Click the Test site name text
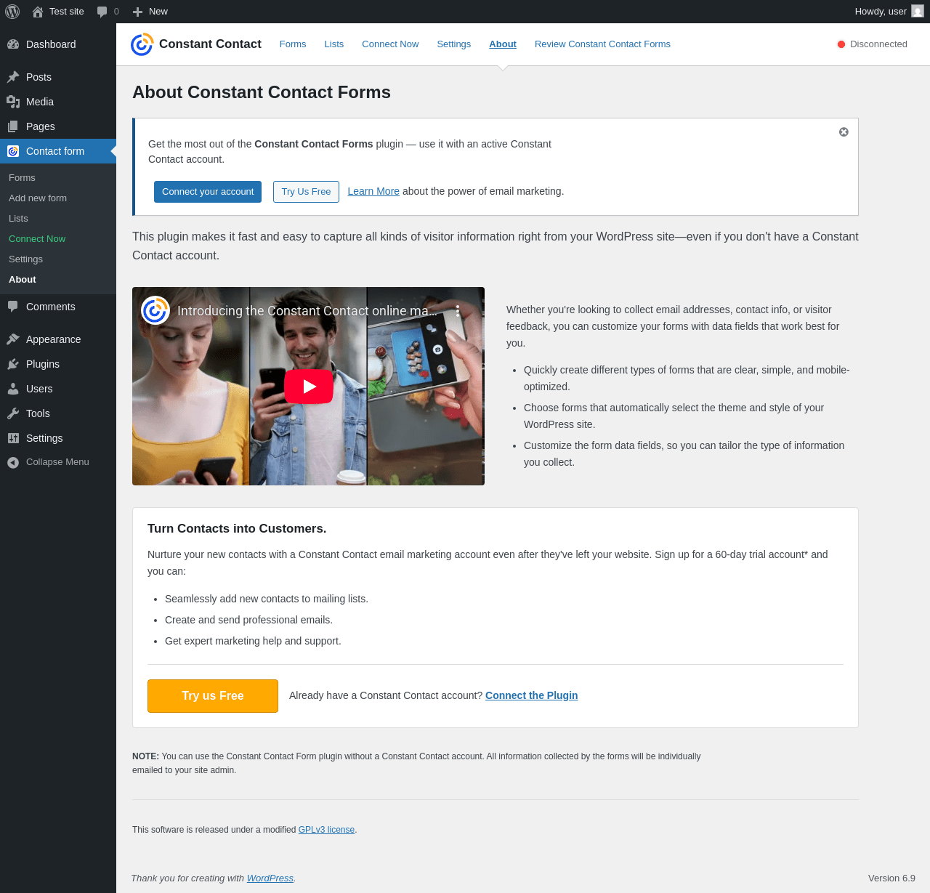Screen dimensions: 930x893 point(67,12)
